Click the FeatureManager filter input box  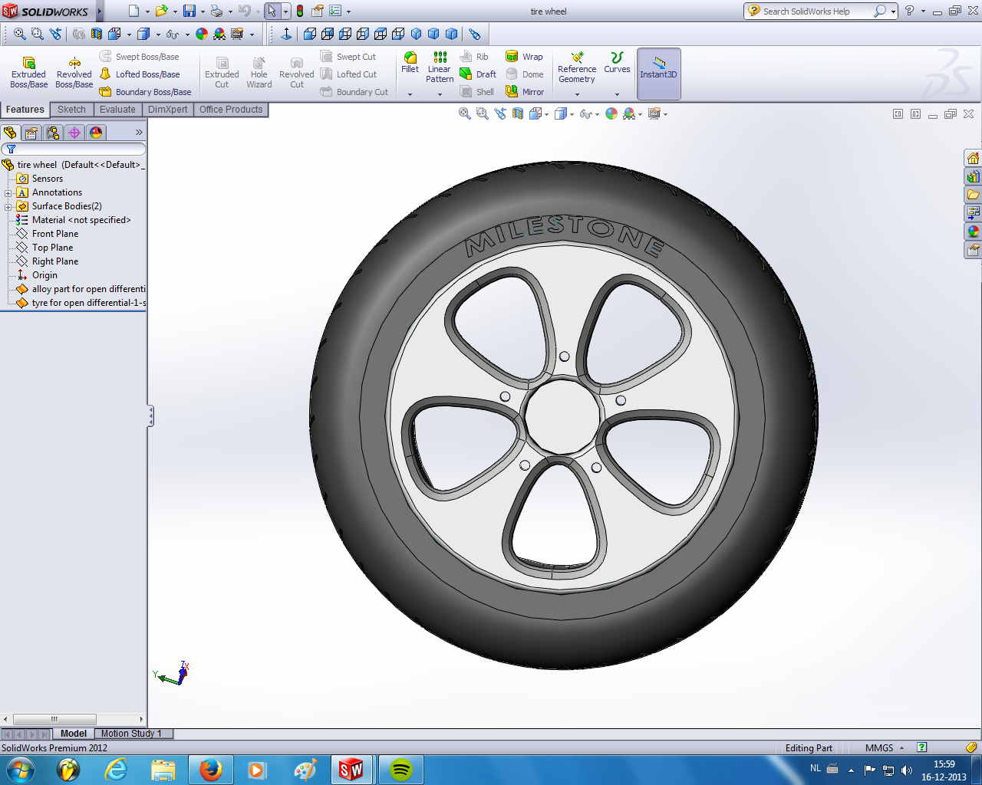tap(74, 149)
